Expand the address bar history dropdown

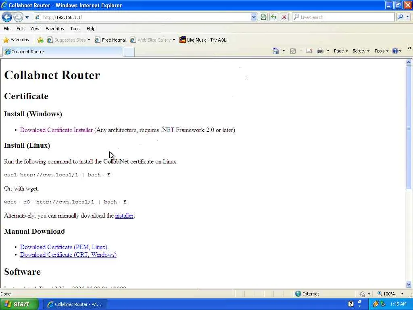click(x=253, y=17)
